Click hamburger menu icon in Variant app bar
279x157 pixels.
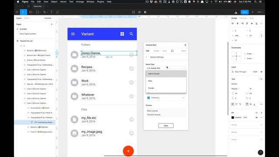tap(73, 34)
